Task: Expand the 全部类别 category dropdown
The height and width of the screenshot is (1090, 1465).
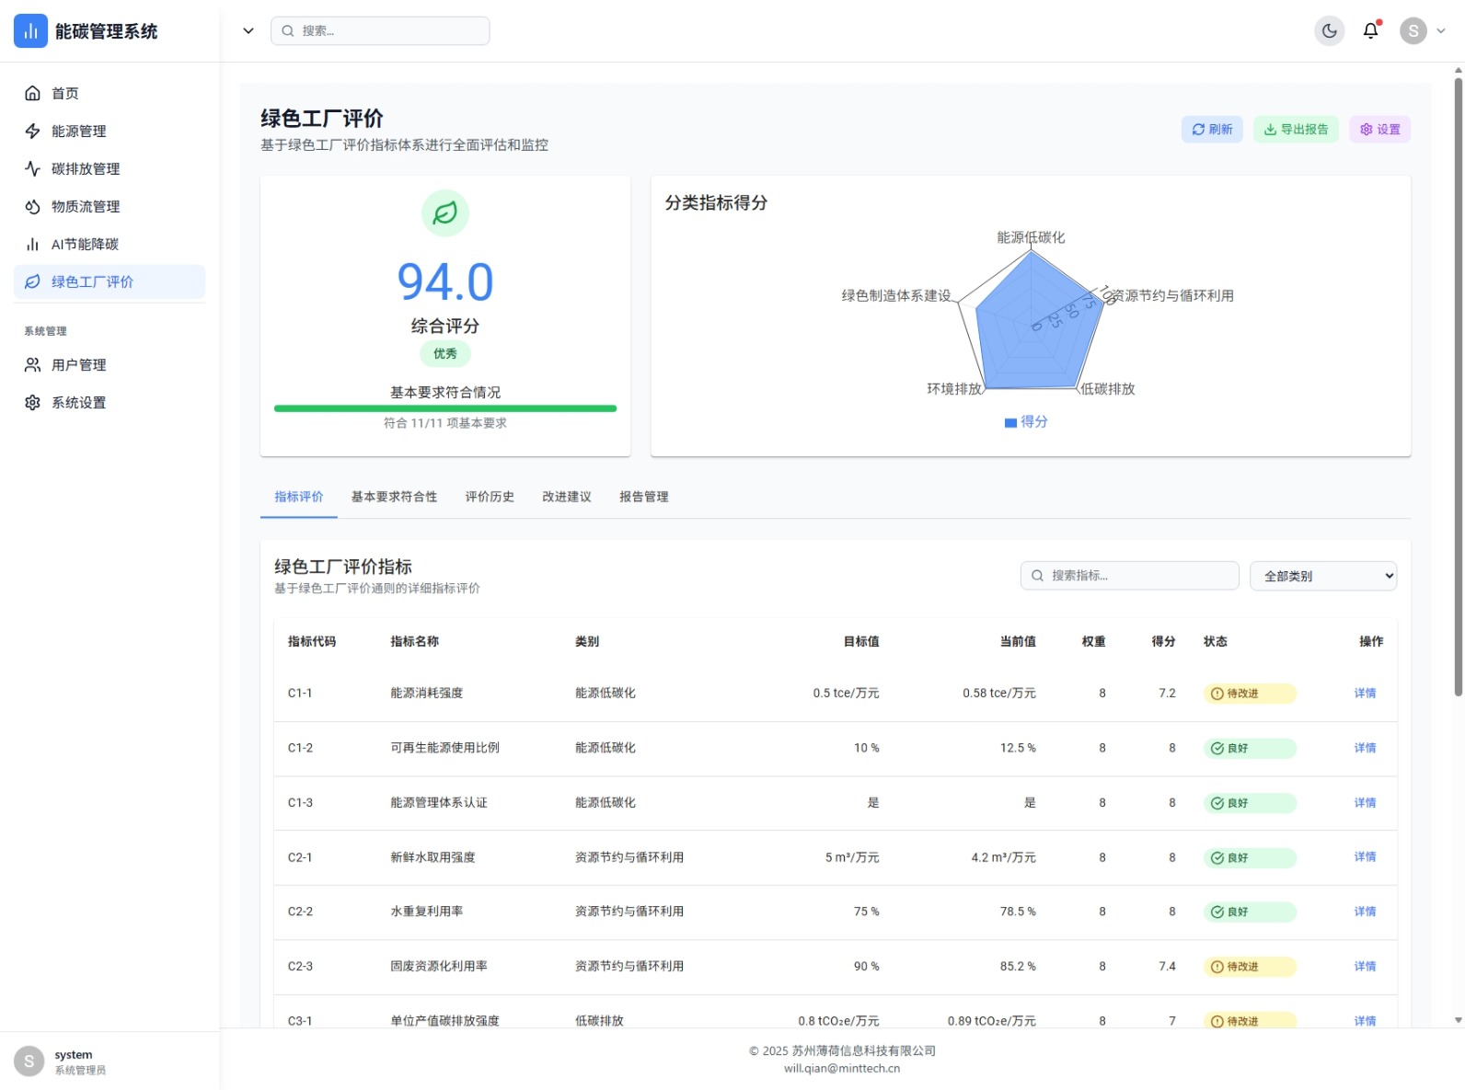Action: pyautogui.click(x=1322, y=576)
